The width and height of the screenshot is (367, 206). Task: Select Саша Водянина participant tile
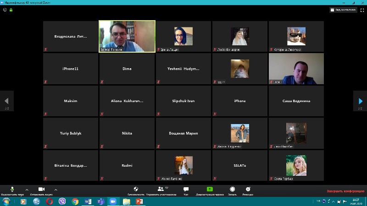click(296, 101)
